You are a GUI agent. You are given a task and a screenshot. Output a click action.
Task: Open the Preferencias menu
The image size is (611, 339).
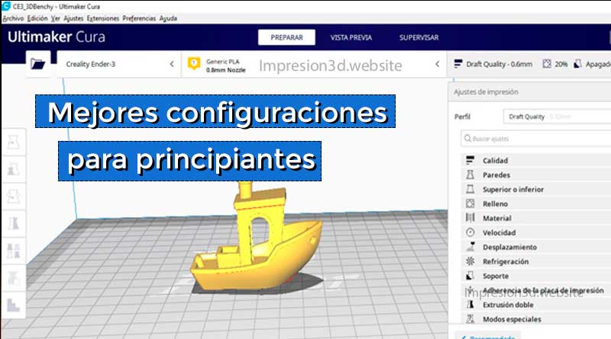click(139, 18)
